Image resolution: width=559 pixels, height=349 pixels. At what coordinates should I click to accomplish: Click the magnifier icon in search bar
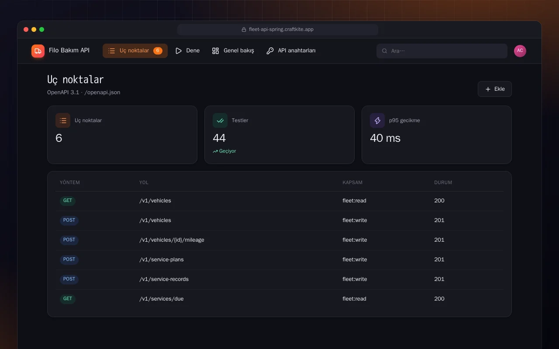(385, 51)
